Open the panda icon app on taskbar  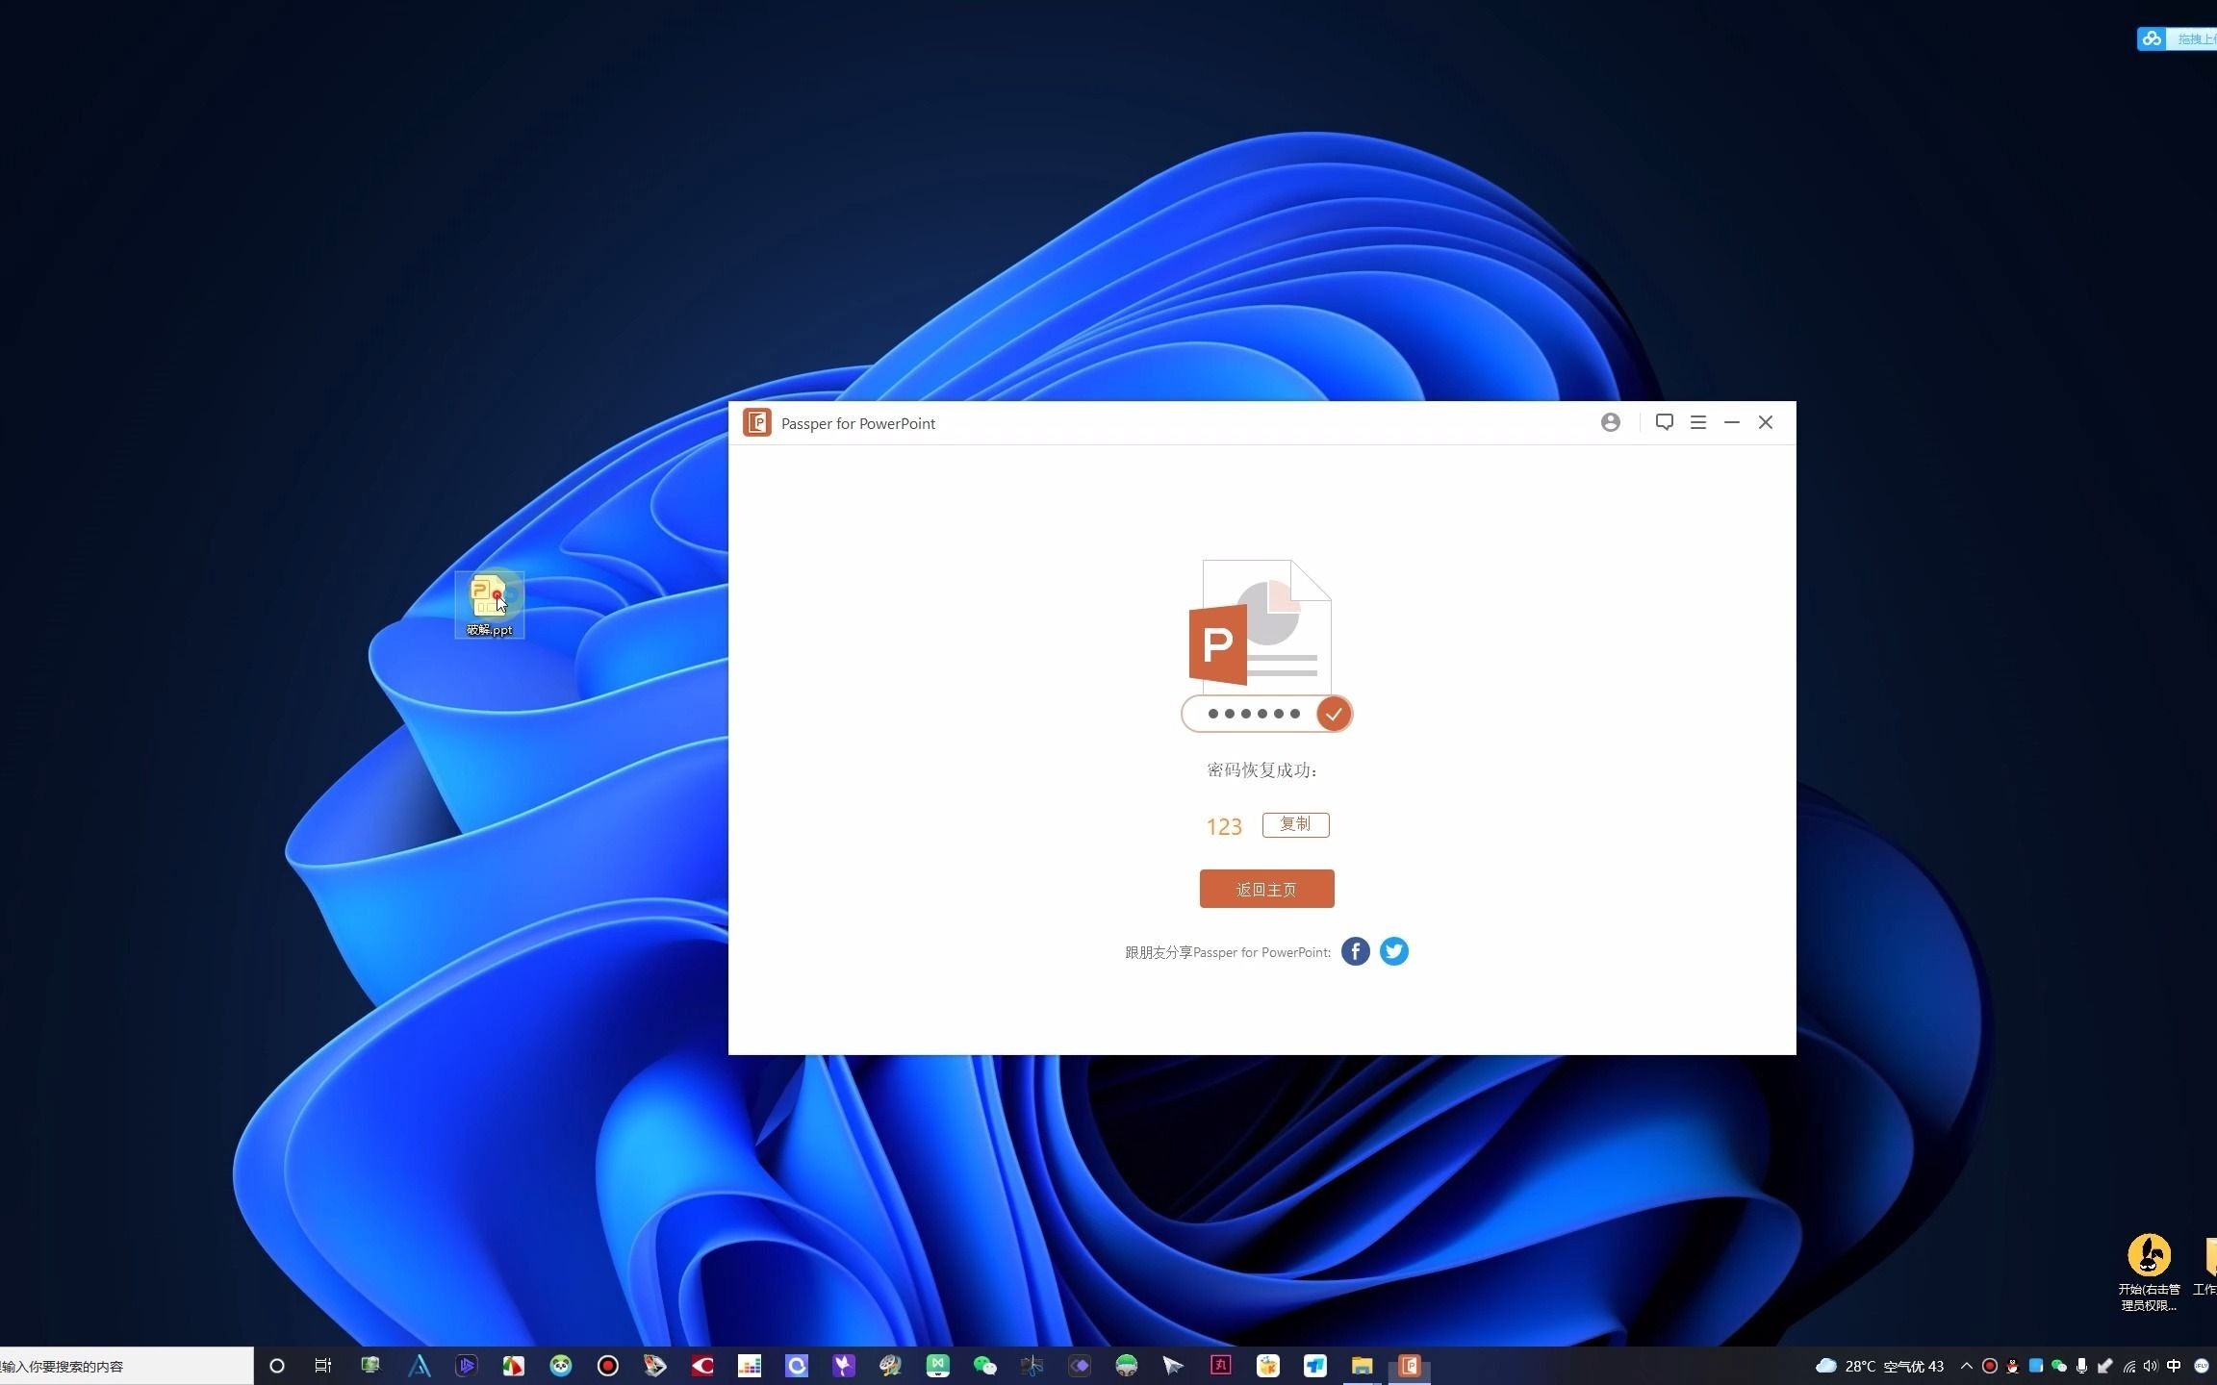click(560, 1366)
